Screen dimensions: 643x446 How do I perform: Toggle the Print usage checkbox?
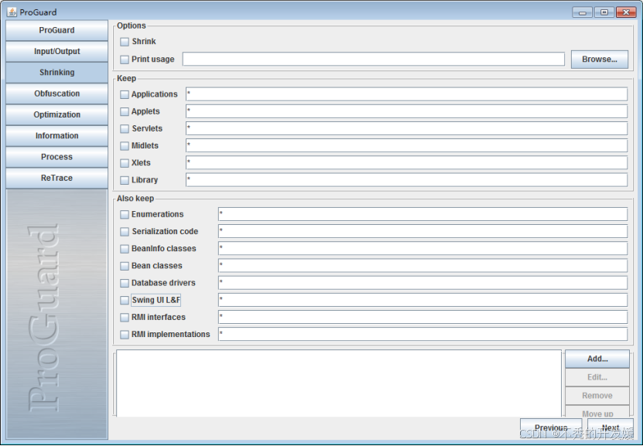pyautogui.click(x=125, y=60)
